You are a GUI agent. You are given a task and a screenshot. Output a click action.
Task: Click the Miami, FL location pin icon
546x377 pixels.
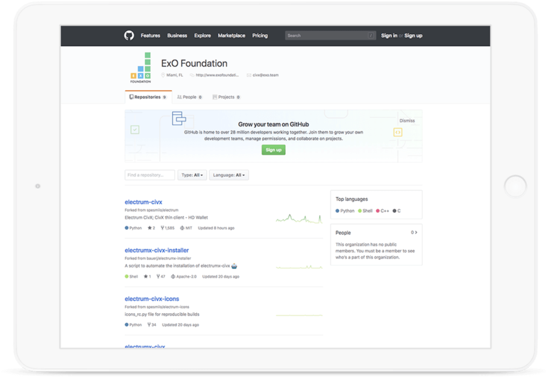(x=163, y=75)
